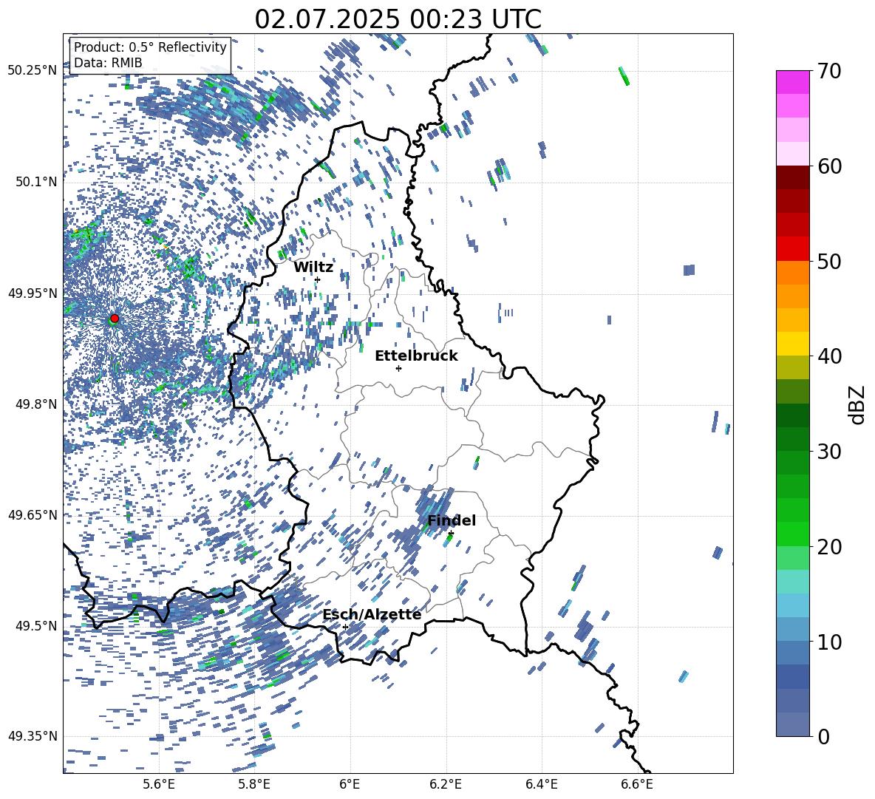Click the 6.2°E longitude label
Screen dimensions: 875x799
[x=446, y=784]
